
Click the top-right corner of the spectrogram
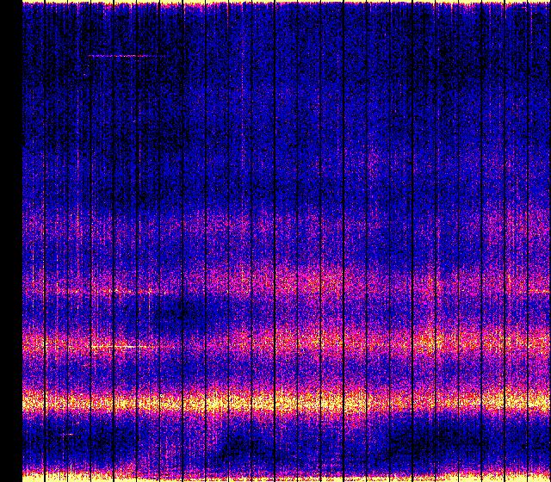click(546, 5)
